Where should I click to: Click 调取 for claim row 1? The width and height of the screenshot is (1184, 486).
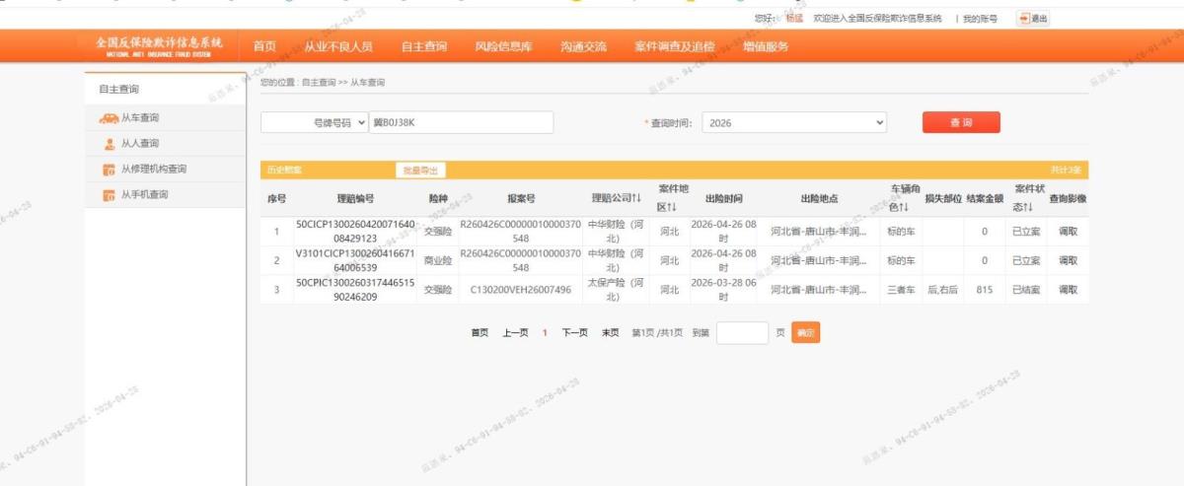click(1069, 233)
